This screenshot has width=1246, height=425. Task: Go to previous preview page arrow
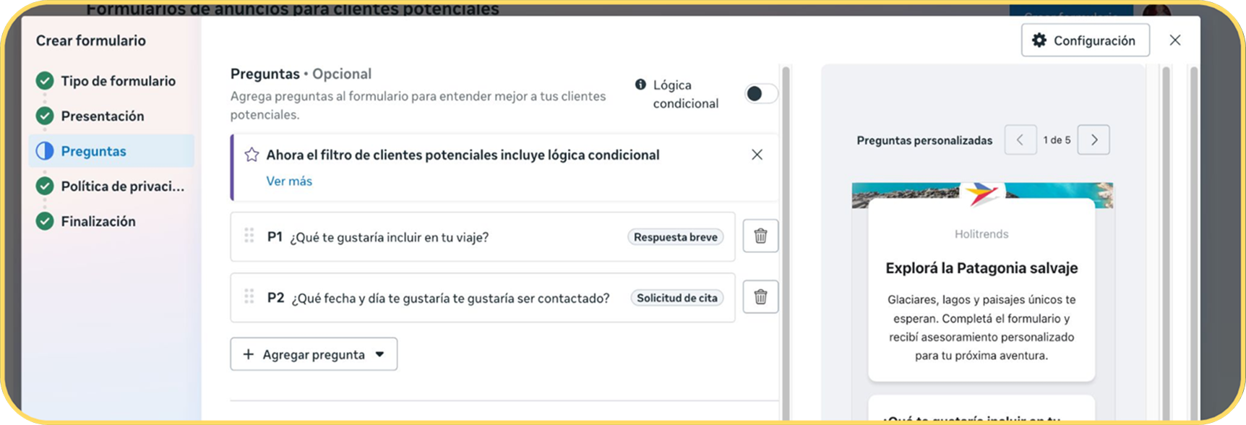(1021, 140)
